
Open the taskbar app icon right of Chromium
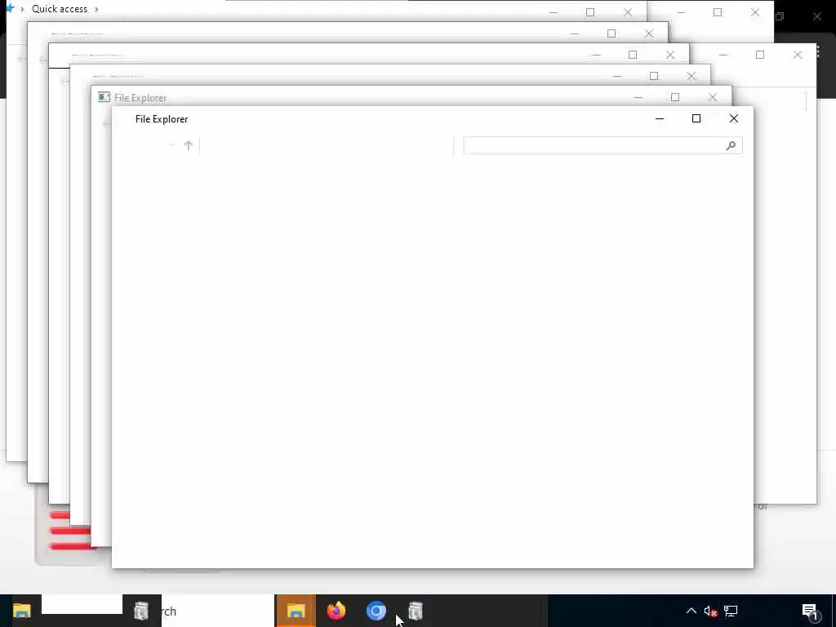click(416, 611)
